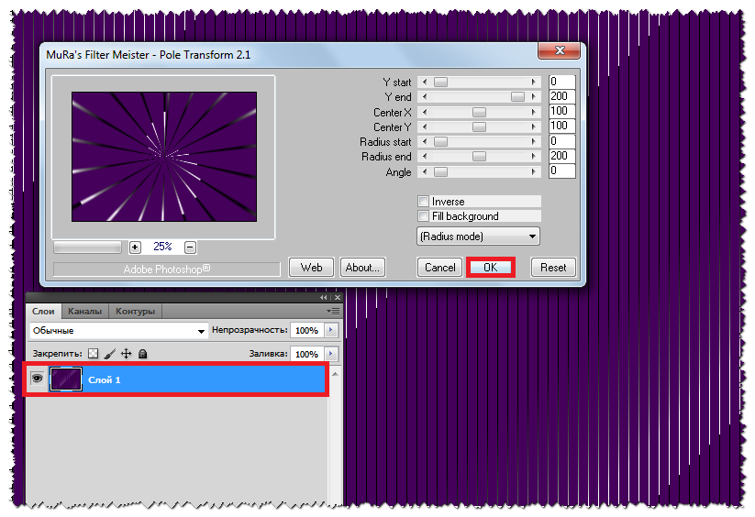Image resolution: width=755 pixels, height=517 pixels.
Task: Open Заливка fill slider arrow
Action: point(331,354)
